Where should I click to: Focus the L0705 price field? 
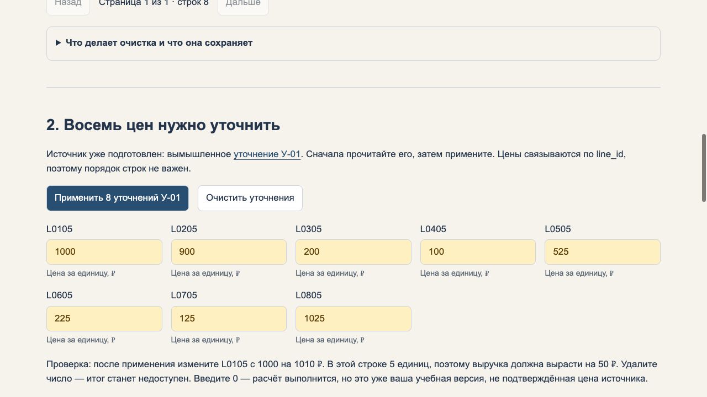[x=229, y=319]
